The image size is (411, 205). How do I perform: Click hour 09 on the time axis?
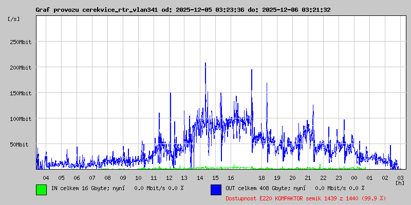(x=123, y=178)
